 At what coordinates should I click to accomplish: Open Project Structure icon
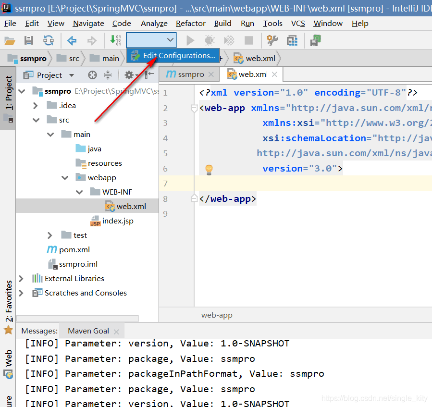[292, 41]
